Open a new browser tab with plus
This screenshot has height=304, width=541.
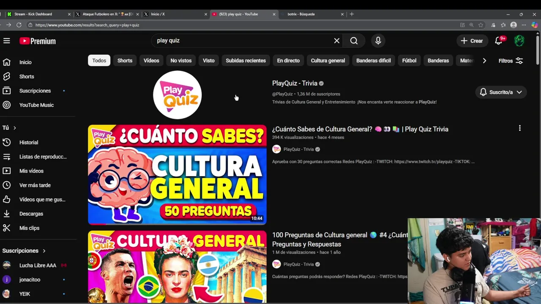(352, 14)
